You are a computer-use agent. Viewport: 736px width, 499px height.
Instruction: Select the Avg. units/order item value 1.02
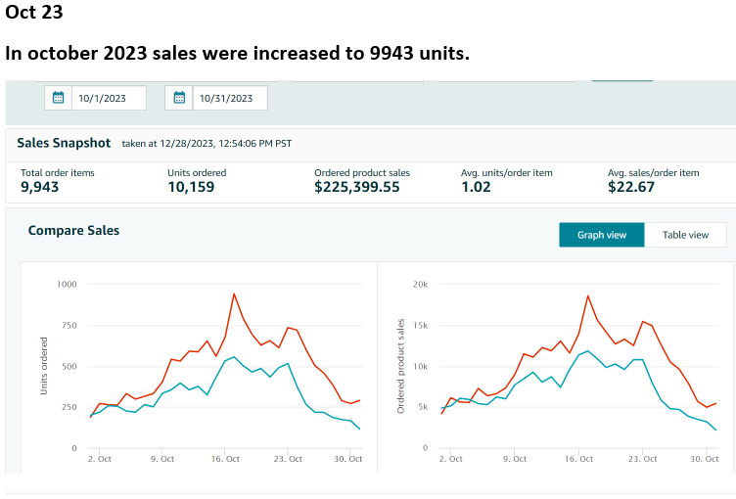tap(476, 187)
